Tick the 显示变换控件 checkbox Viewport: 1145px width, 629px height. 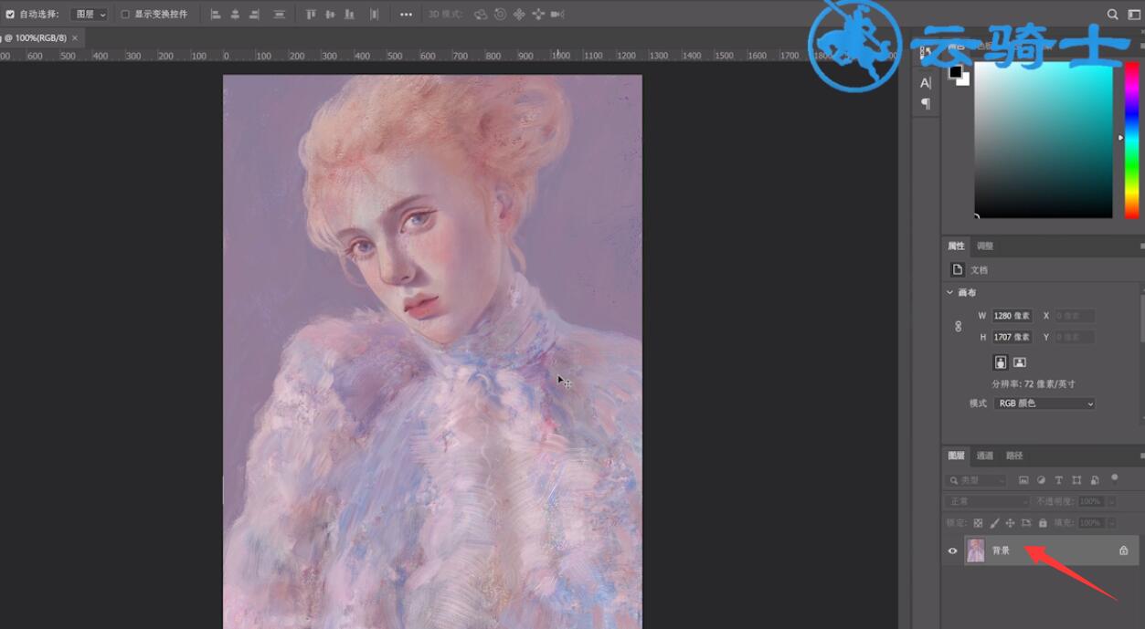pyautogui.click(x=125, y=15)
